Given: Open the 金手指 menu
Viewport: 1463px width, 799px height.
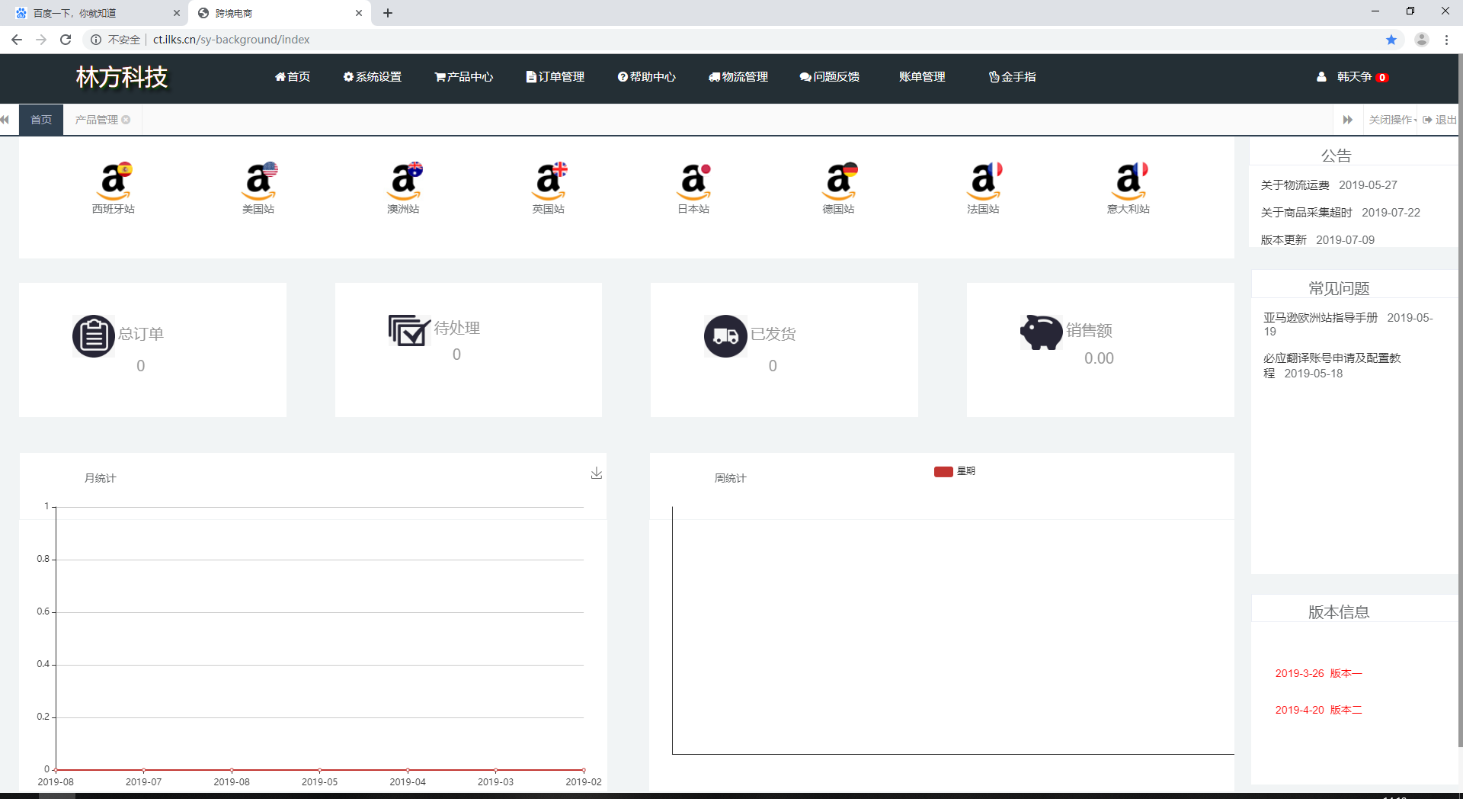Looking at the screenshot, I should click(1013, 77).
